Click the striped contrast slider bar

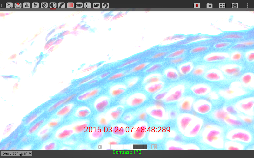tap(128, 147)
